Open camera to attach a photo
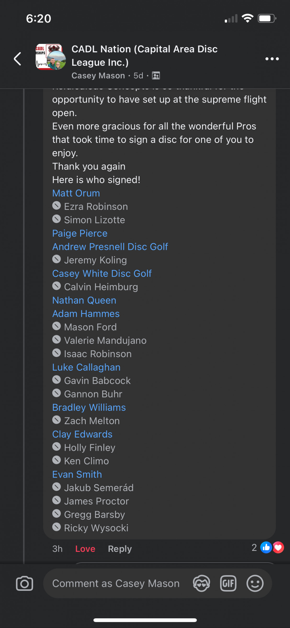Image resolution: width=290 pixels, height=628 pixels. (25, 584)
